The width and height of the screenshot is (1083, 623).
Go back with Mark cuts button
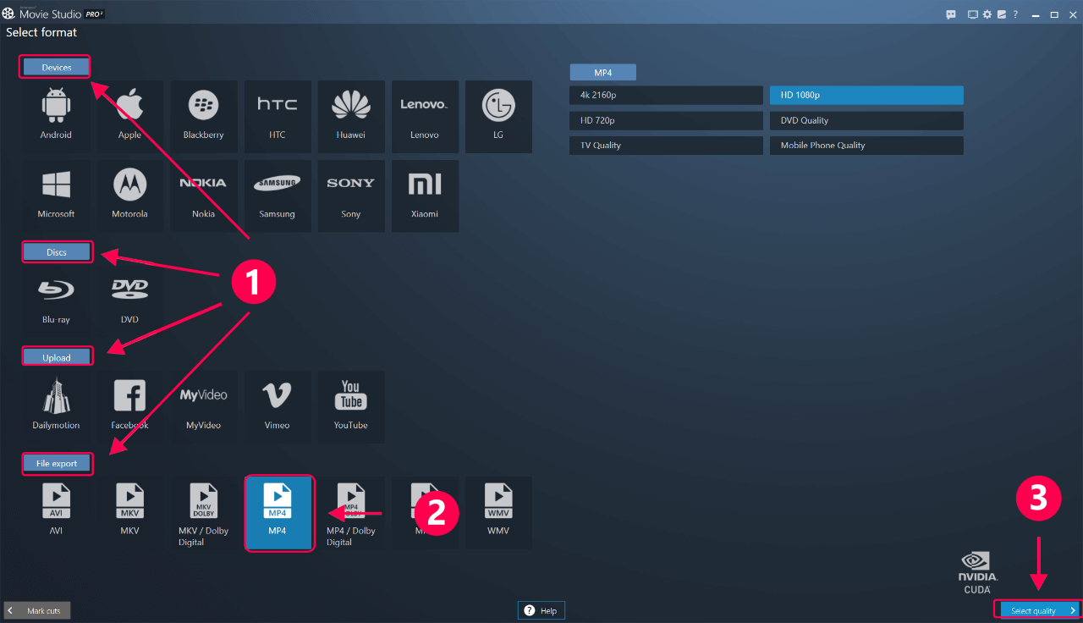(37, 610)
